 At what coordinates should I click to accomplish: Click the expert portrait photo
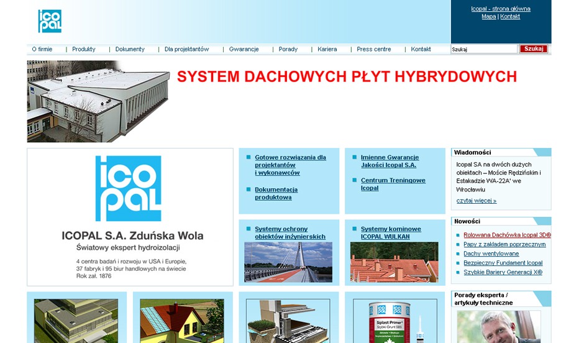click(499, 327)
